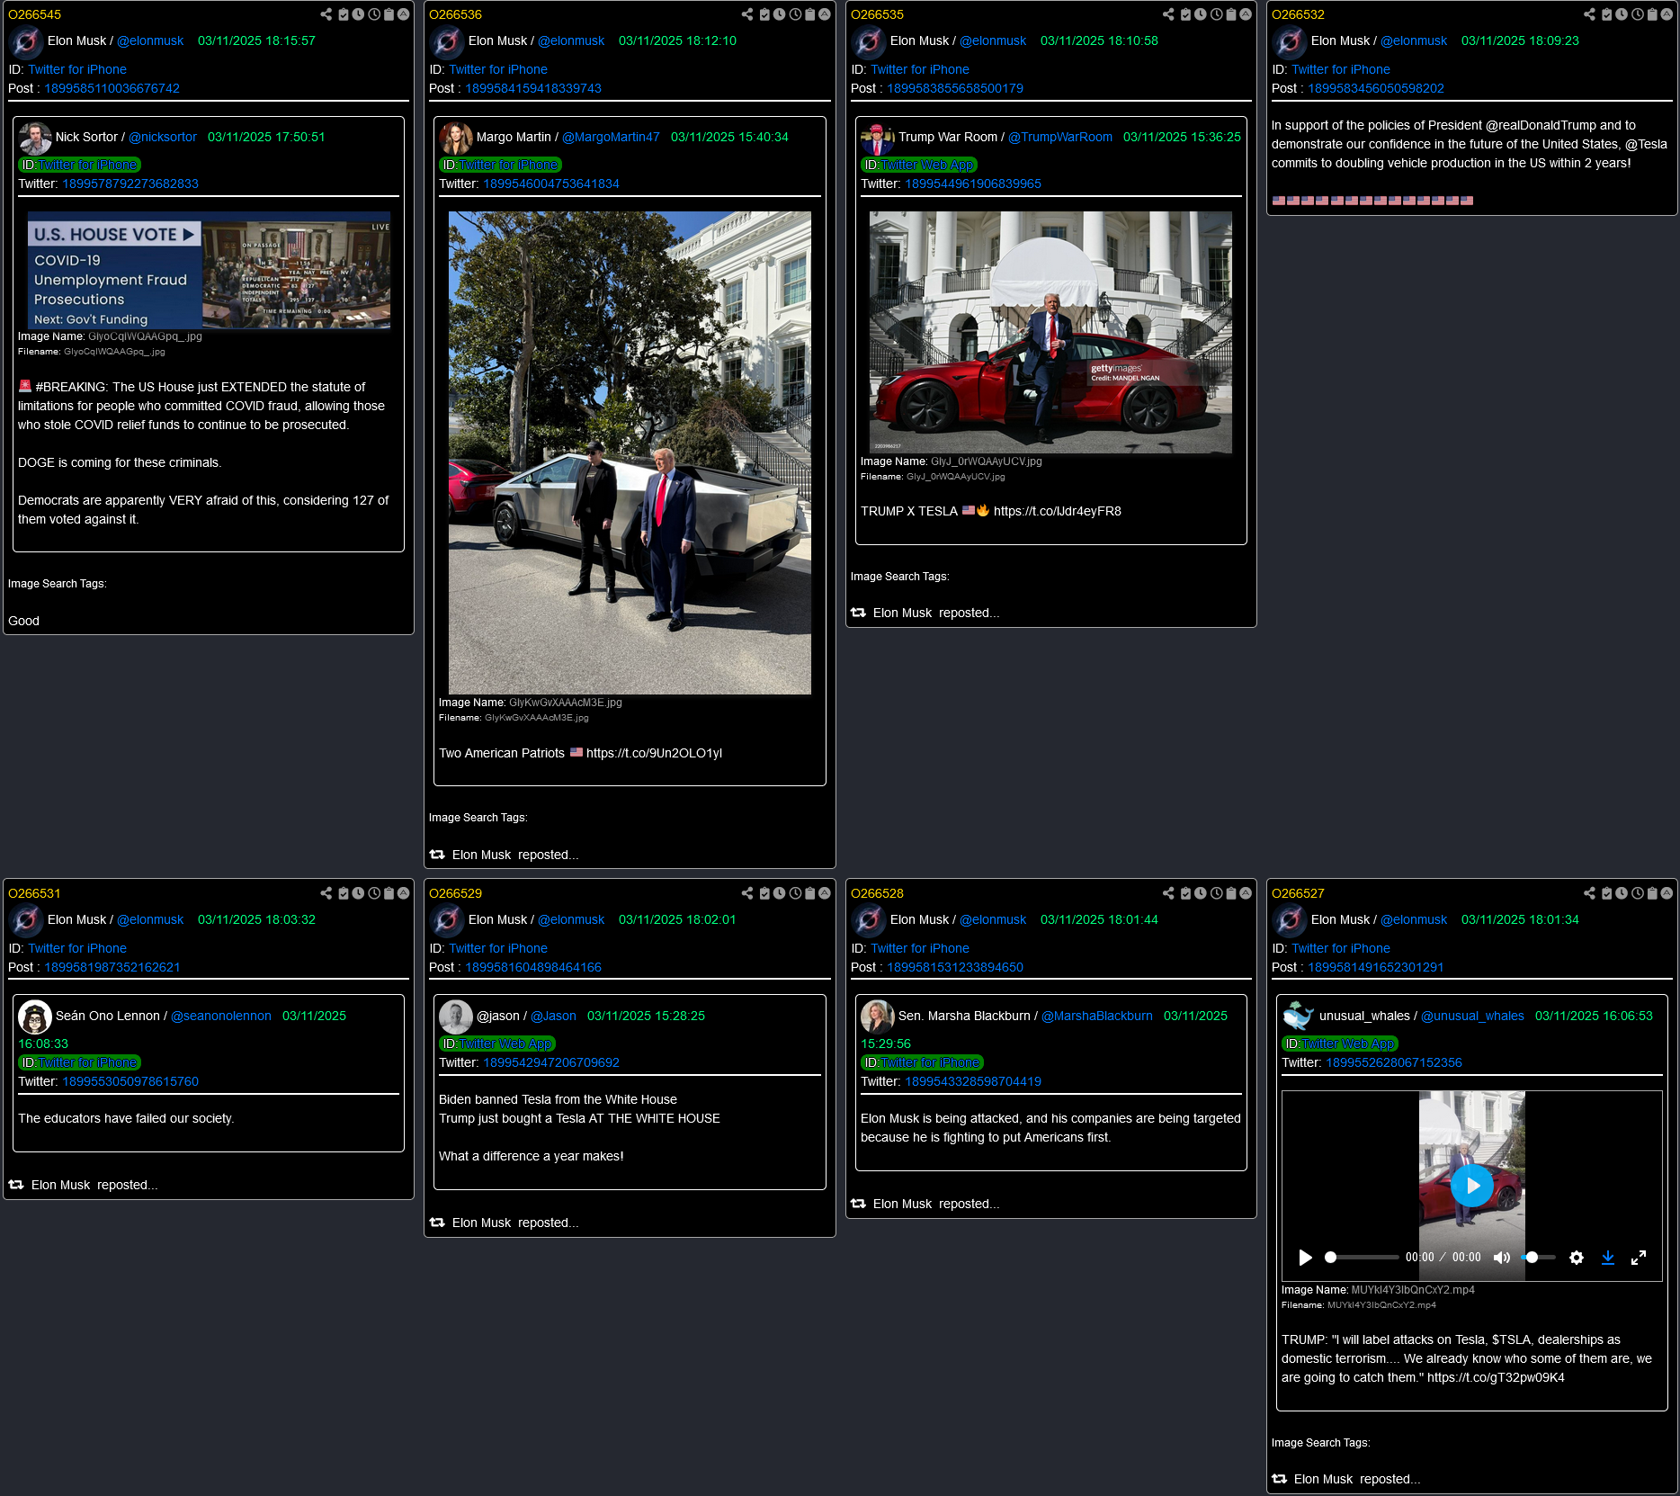Collapse card O266531 with up-arrow circle
This screenshot has height=1496, width=1680.
pos(403,893)
